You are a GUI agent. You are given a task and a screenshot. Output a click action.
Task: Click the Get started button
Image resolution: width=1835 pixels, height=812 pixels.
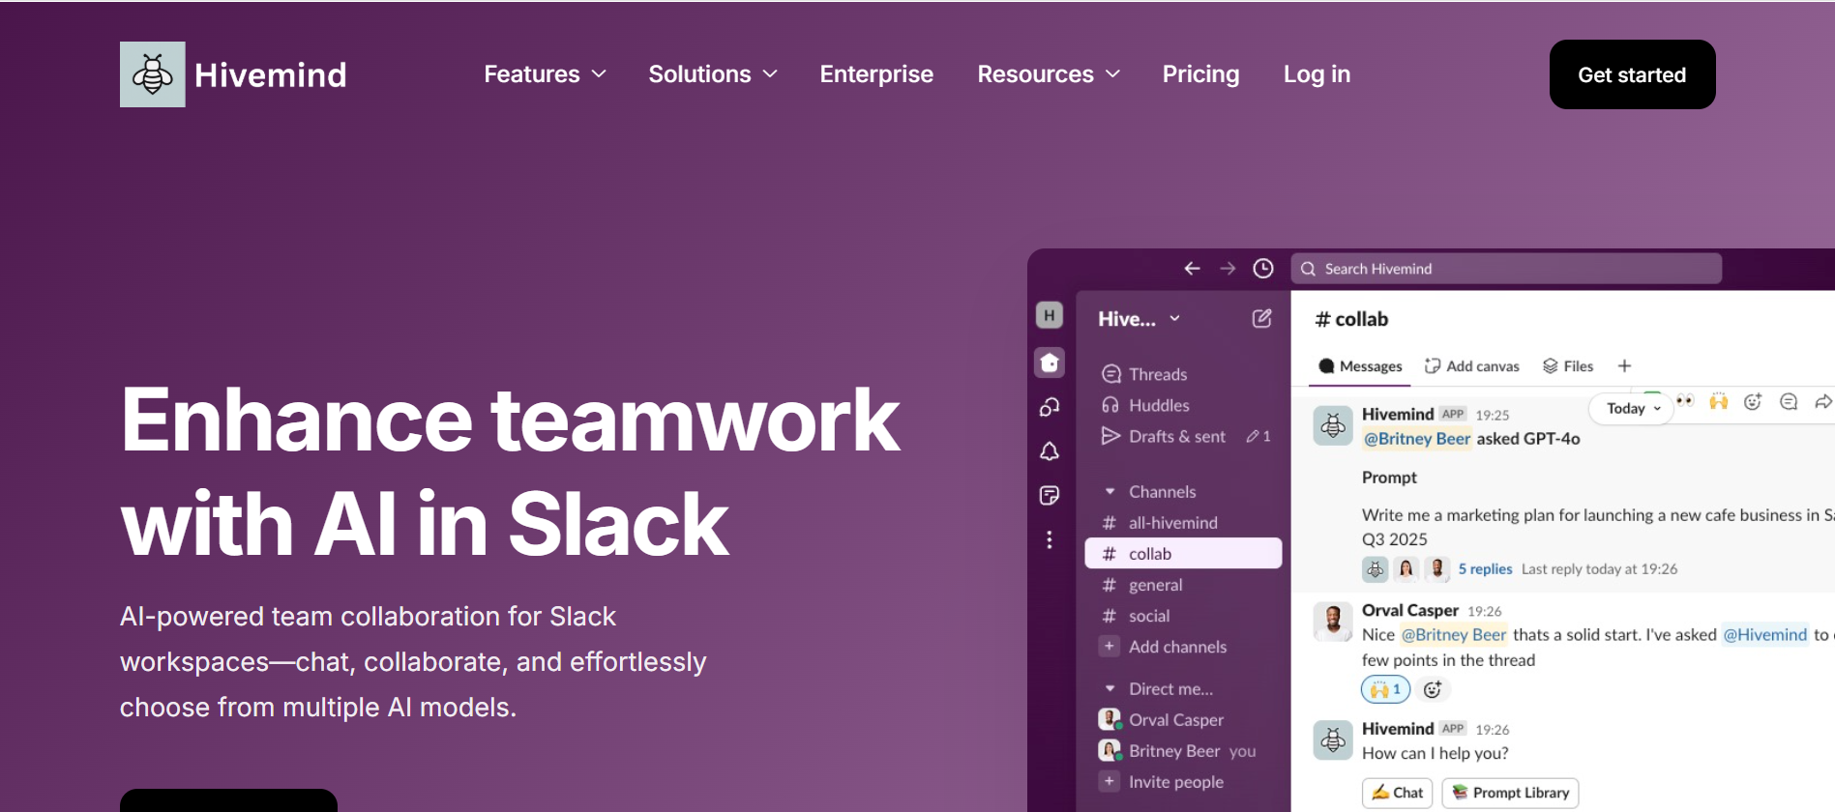pos(1632,74)
